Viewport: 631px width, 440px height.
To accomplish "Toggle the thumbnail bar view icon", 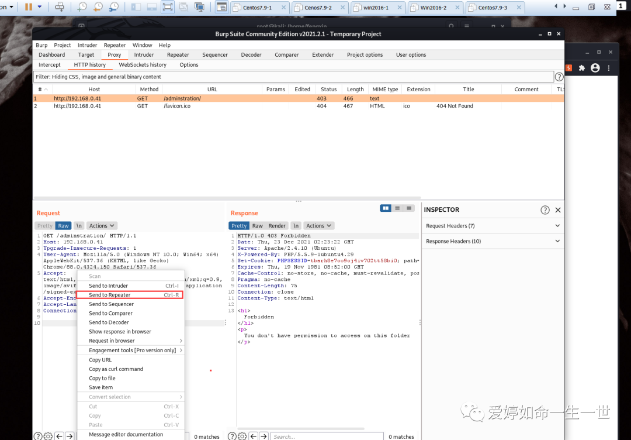I will pyautogui.click(x=152, y=7).
